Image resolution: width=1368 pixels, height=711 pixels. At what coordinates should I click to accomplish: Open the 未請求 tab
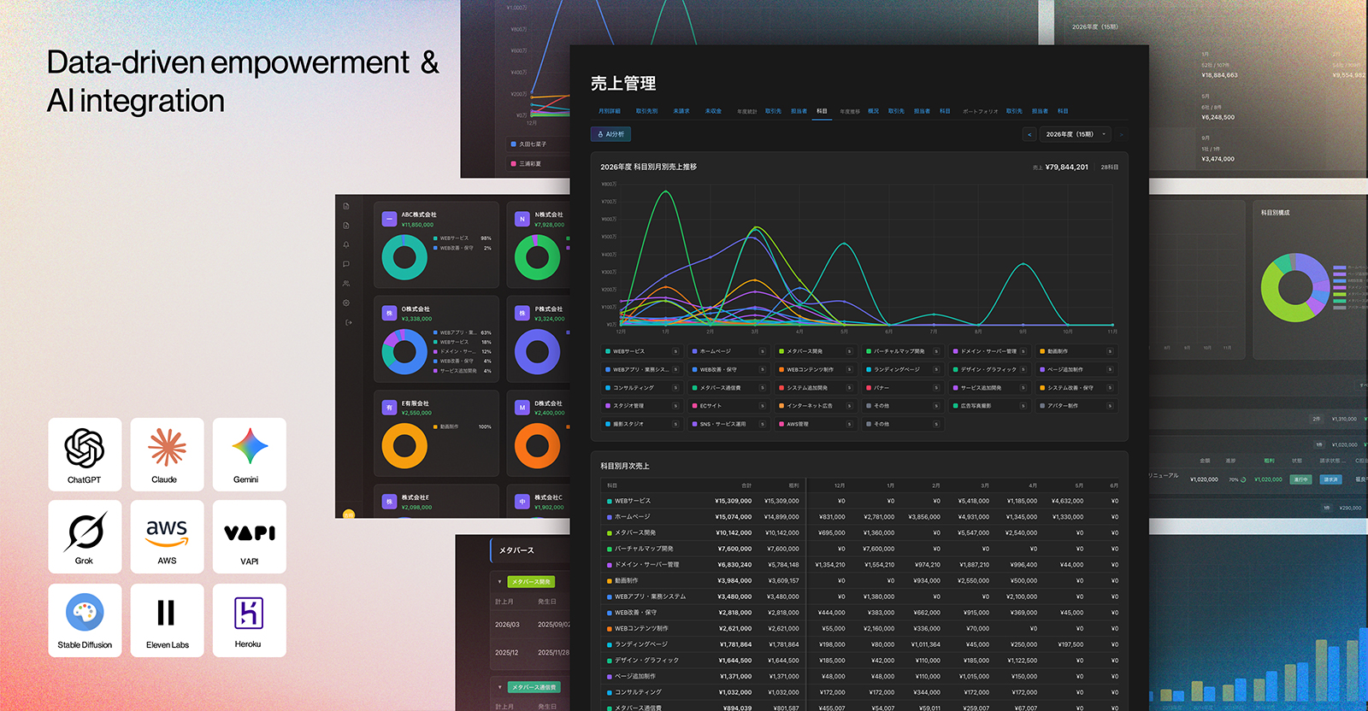pyautogui.click(x=681, y=111)
